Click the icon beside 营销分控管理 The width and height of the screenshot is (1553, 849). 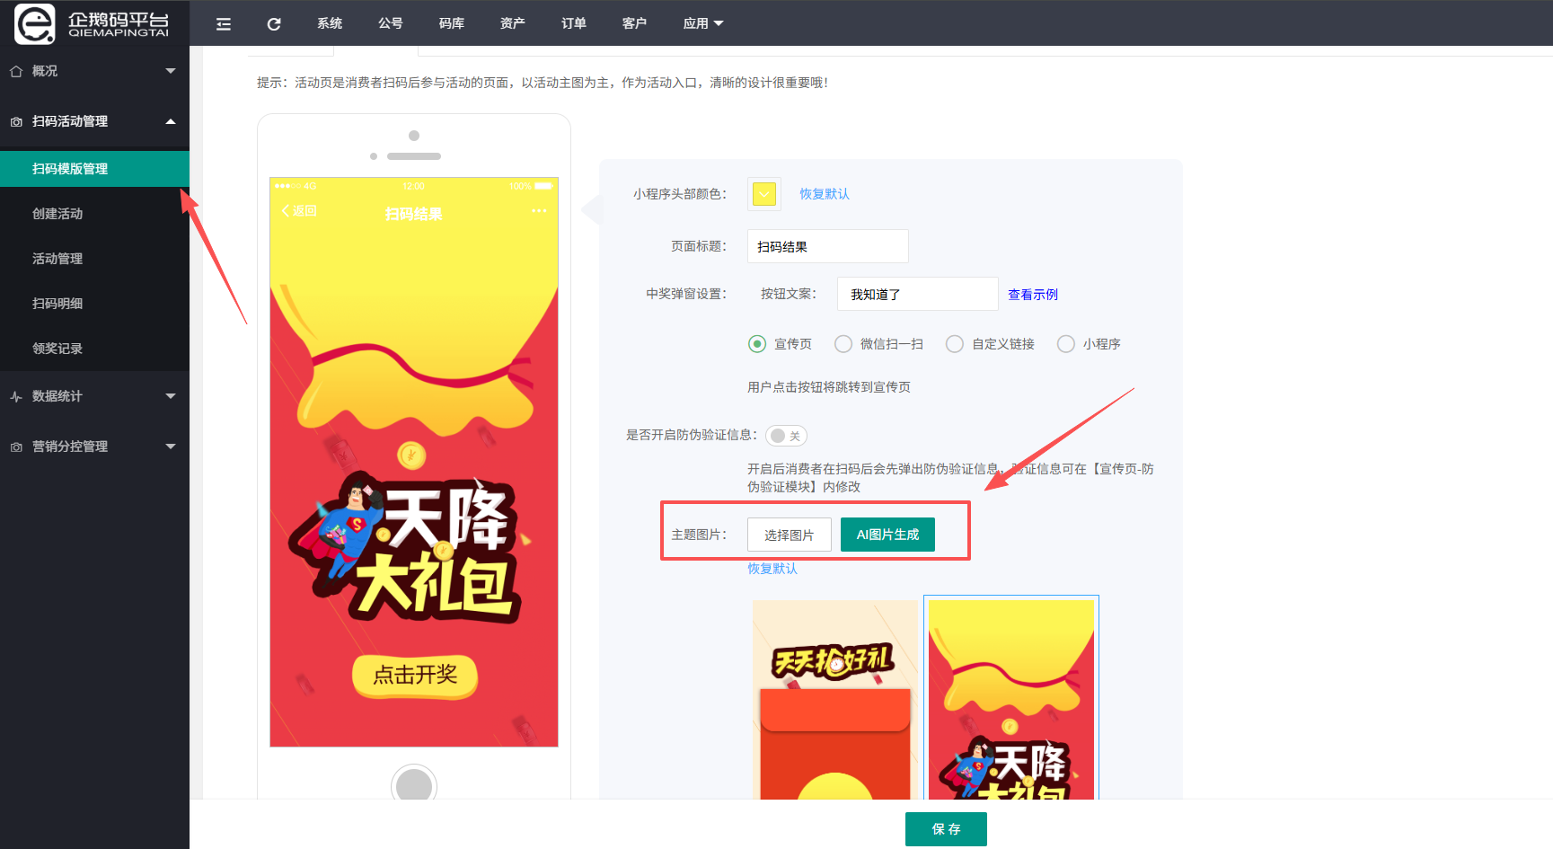(16, 447)
